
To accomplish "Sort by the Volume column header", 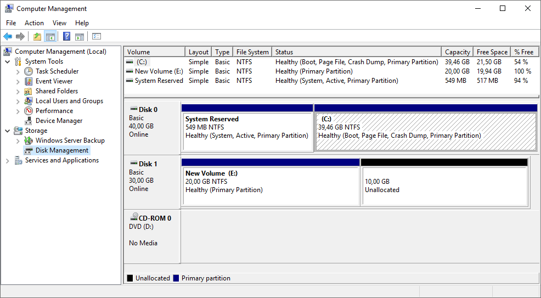I will point(155,52).
